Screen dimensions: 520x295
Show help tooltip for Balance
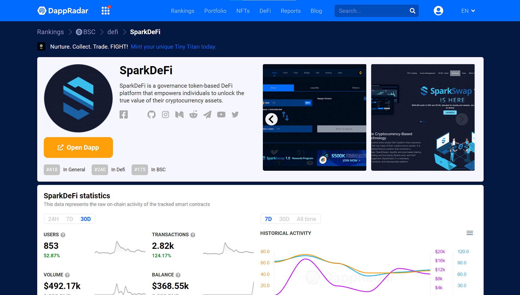[x=178, y=275]
